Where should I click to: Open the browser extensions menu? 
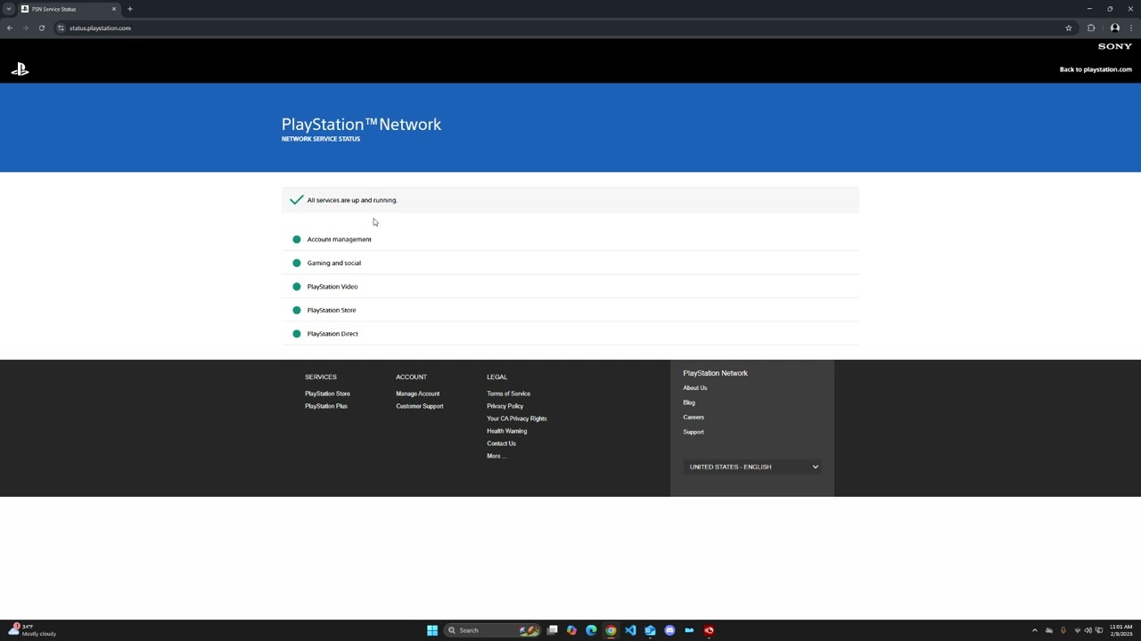point(1091,28)
